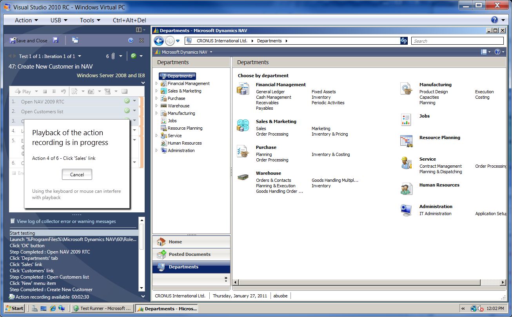Click the Purchase department icon
Image resolution: width=512 pixels, height=317 pixels.
[x=243, y=151]
